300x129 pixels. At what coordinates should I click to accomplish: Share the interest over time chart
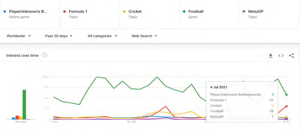click(291, 55)
